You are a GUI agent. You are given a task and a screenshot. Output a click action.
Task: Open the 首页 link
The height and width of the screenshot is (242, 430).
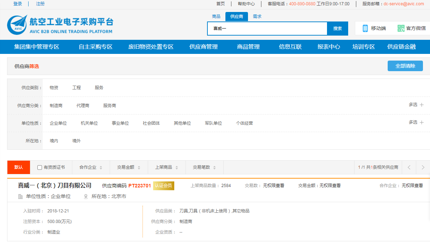pyautogui.click(x=220, y=4)
